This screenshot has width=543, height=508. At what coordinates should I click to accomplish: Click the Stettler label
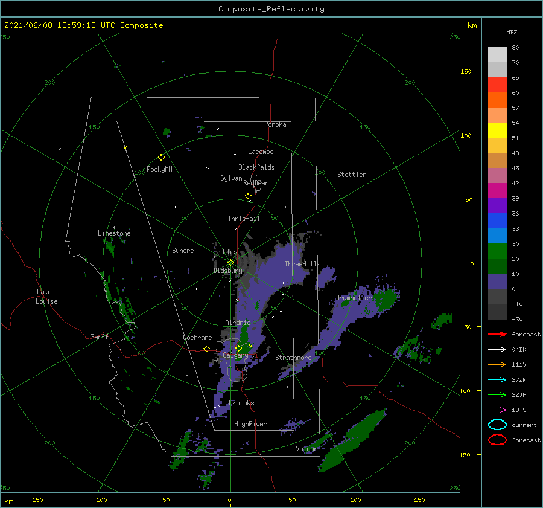point(352,175)
